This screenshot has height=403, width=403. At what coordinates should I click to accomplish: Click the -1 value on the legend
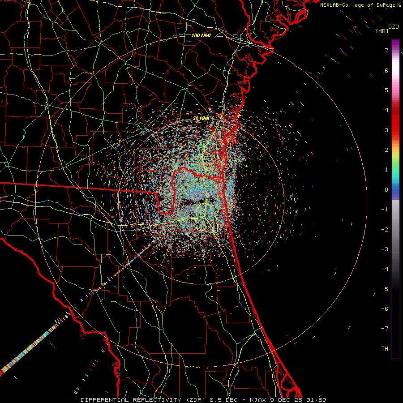point(385,210)
